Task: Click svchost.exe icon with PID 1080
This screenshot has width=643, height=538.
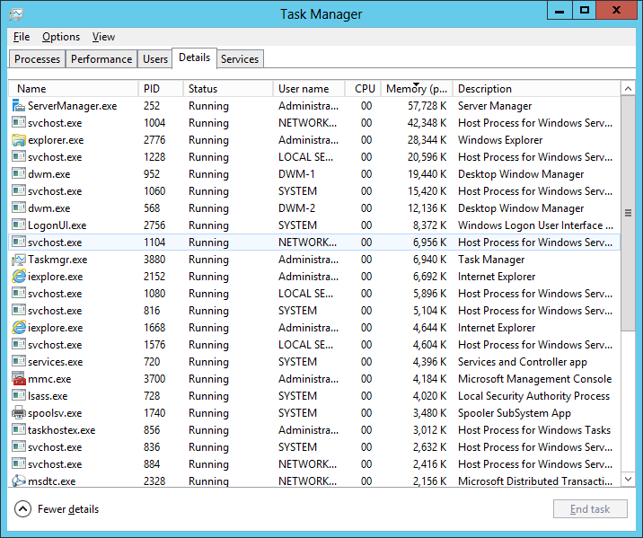Action: tap(19, 293)
